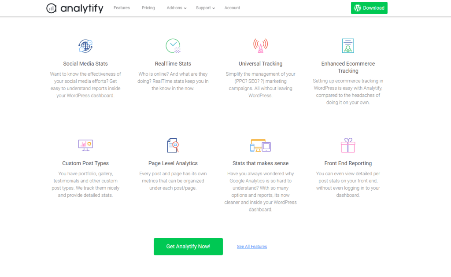The height and width of the screenshot is (277, 451).
Task: Click the Enhanced Ecommerce Tracking heading
Action: pos(348,67)
